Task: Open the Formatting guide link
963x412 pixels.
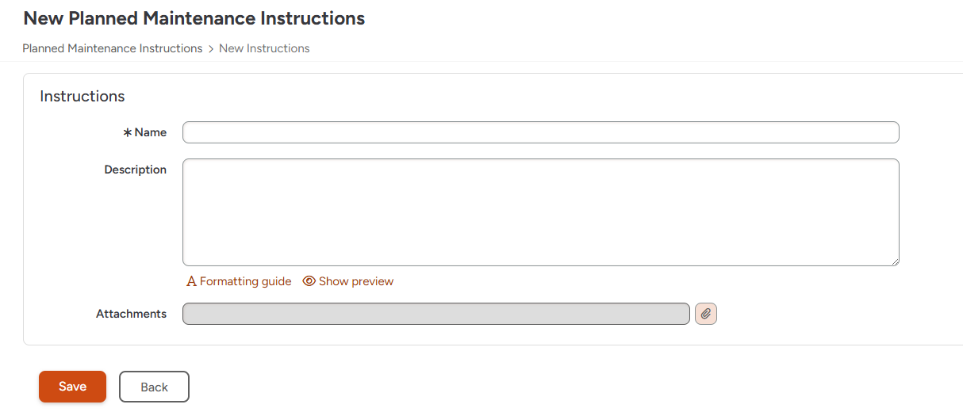Action: pyautogui.click(x=245, y=281)
